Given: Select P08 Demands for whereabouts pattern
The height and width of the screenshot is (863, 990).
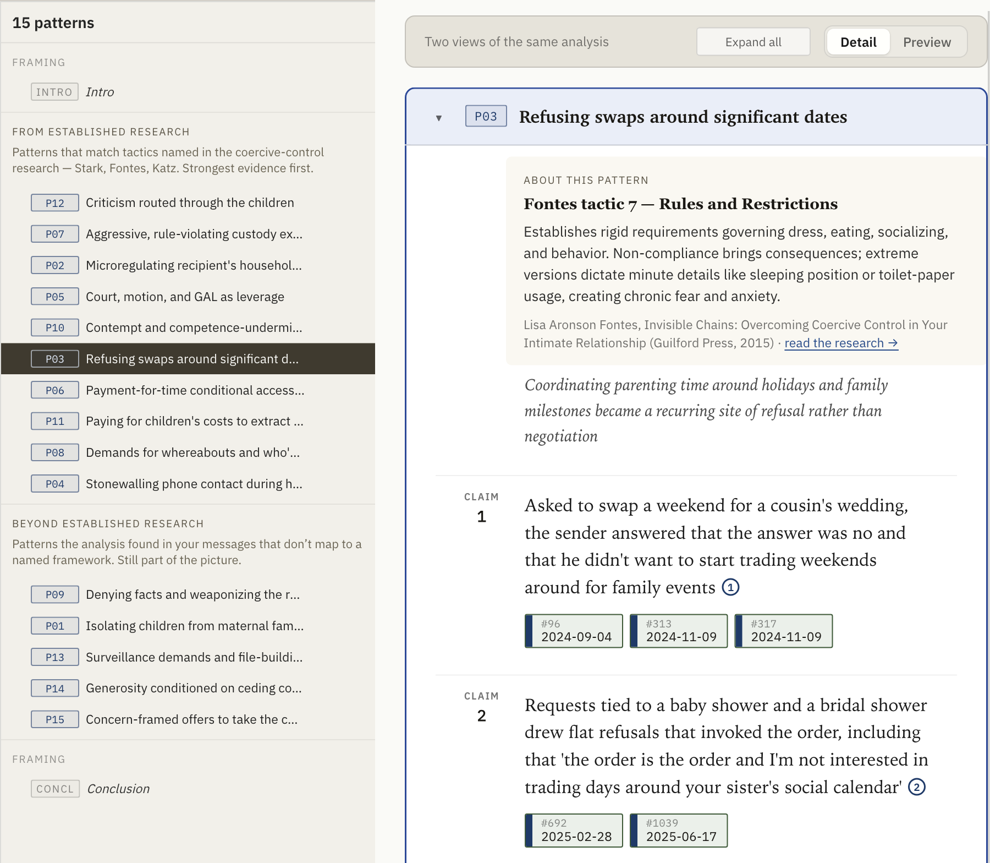Looking at the screenshot, I should 188,452.
